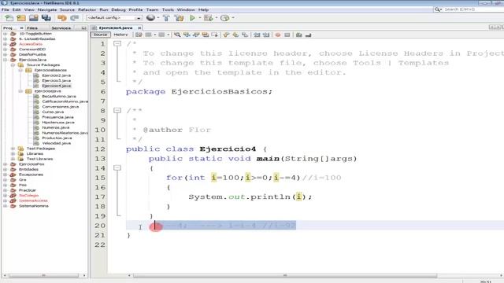Click the Toggle Bookmark icon

[245, 35]
